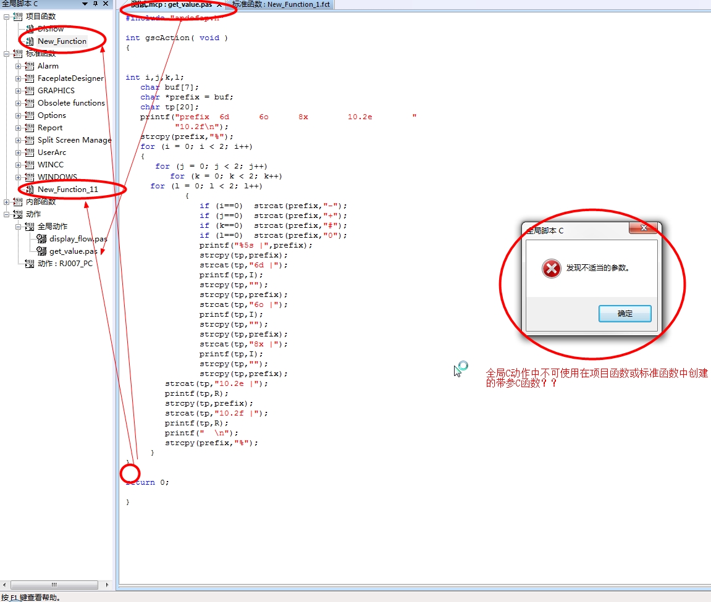The width and height of the screenshot is (711, 602).
Task: Open display_flow.pas action
Action: [x=78, y=239]
